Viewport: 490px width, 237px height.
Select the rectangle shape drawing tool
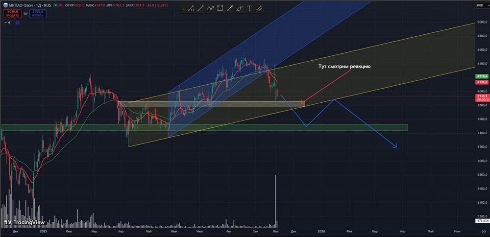pyautogui.click(x=220, y=9)
